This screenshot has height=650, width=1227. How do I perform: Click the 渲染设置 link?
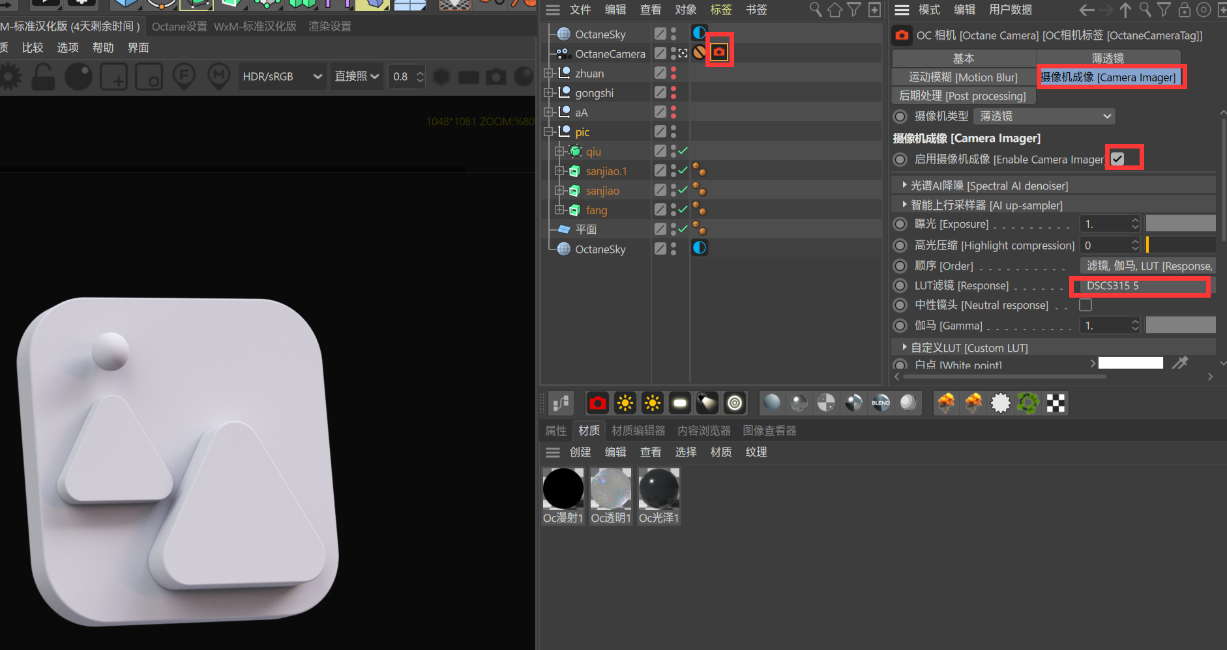pos(330,27)
